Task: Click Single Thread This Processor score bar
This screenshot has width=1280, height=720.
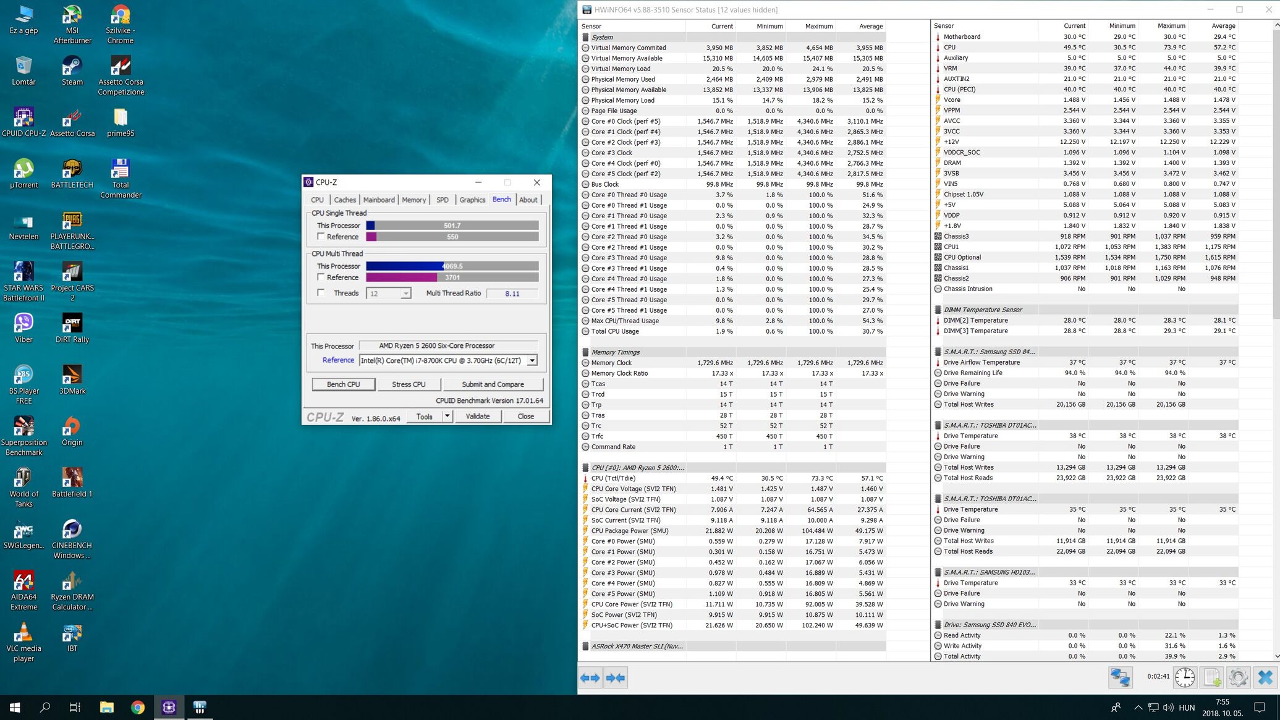Action: (x=452, y=226)
